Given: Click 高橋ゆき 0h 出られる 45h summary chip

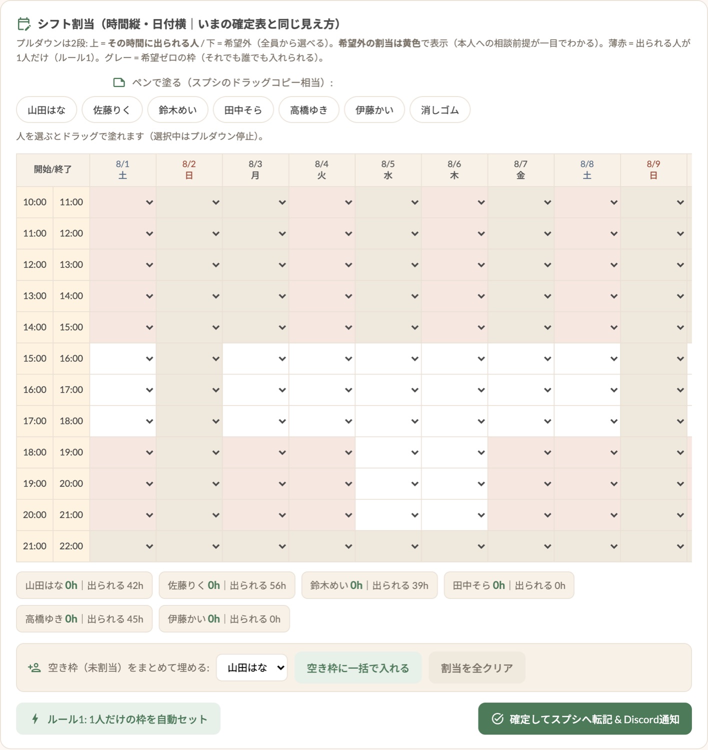Looking at the screenshot, I should (84, 619).
